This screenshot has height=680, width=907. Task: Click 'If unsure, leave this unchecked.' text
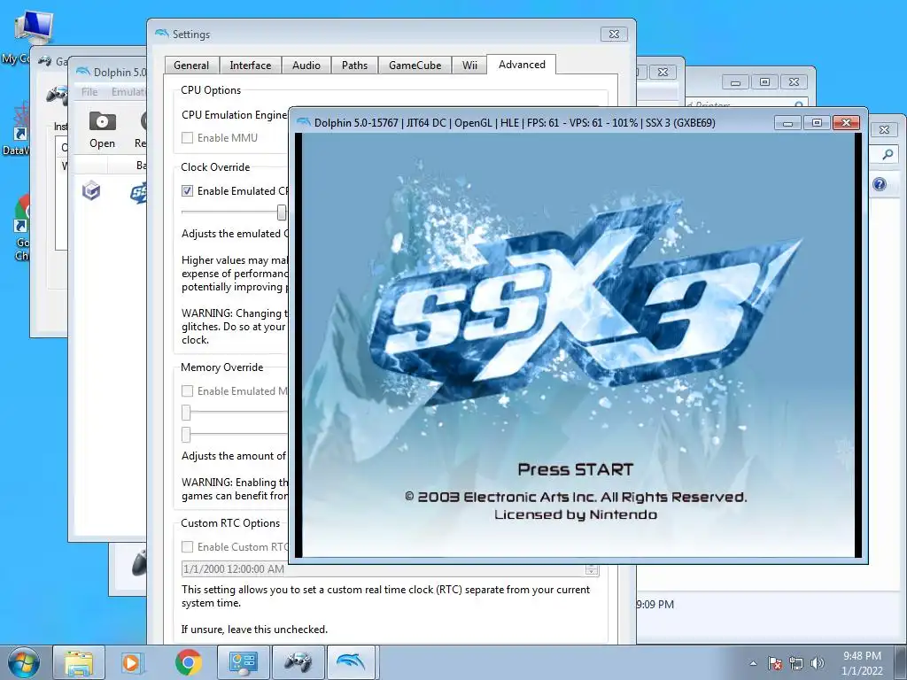[x=254, y=630]
